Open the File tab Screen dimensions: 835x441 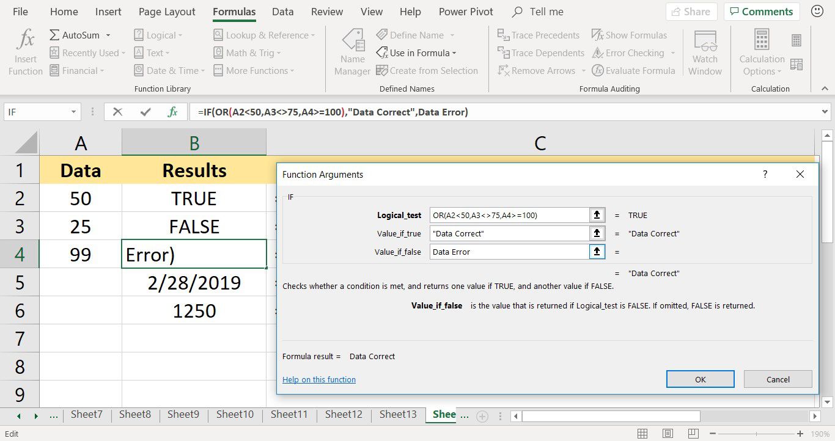(x=20, y=12)
